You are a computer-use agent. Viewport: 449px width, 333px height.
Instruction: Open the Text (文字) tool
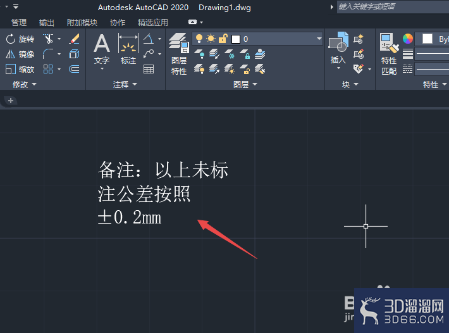click(x=102, y=49)
